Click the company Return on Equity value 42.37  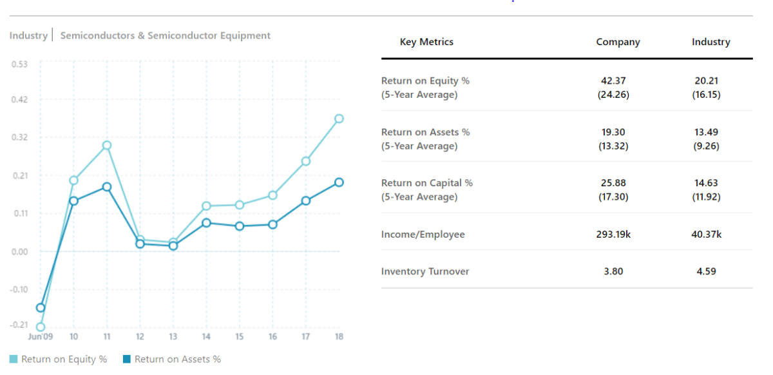tap(613, 81)
